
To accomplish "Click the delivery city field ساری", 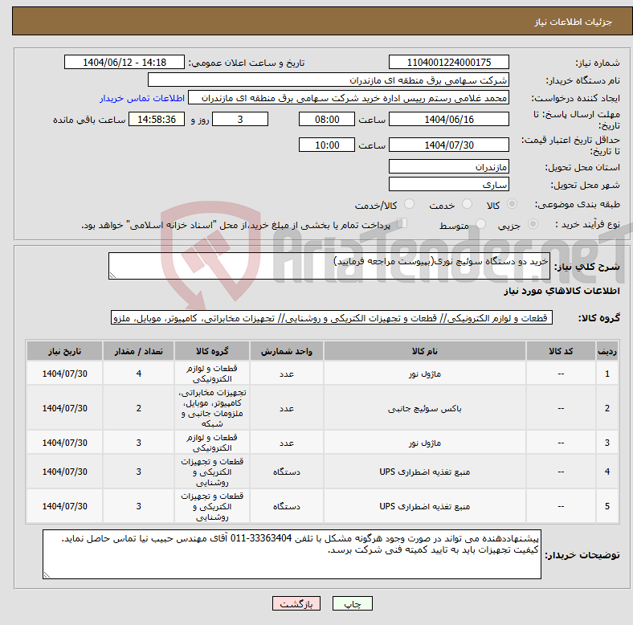I will [448, 184].
